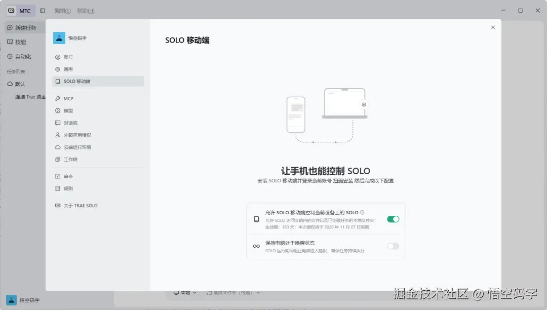Viewport: 547px width, 310px height.
Task: Click 新建任务 in the main sidebar
Action: point(25,27)
